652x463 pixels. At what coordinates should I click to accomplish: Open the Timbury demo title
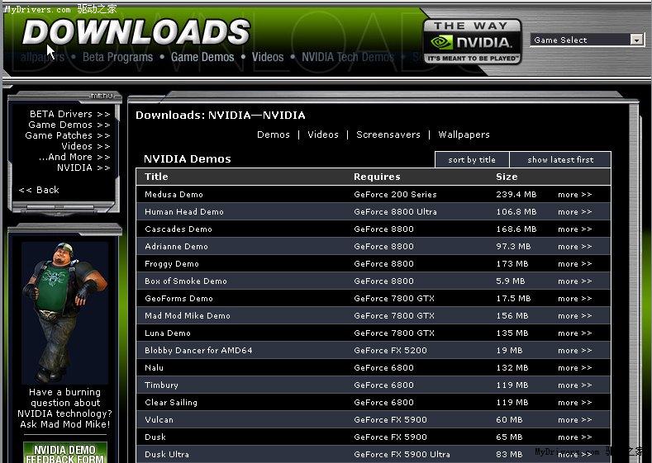click(x=161, y=385)
